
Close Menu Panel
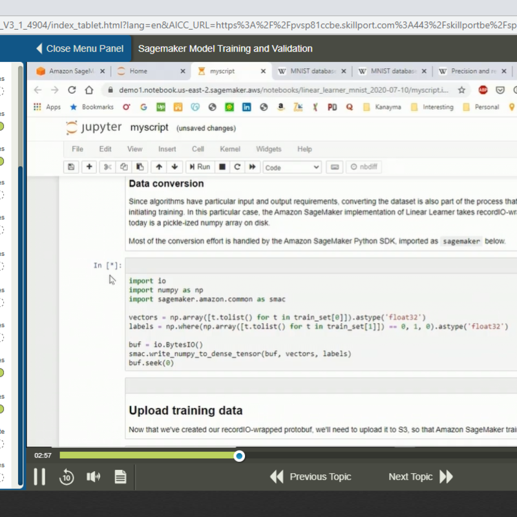[79, 48]
